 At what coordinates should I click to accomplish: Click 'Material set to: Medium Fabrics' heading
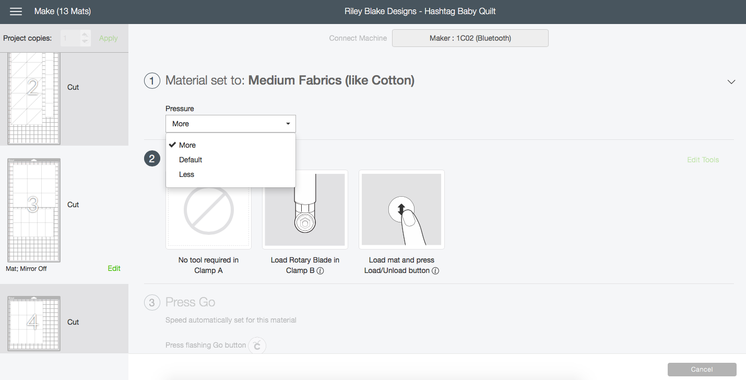point(290,80)
